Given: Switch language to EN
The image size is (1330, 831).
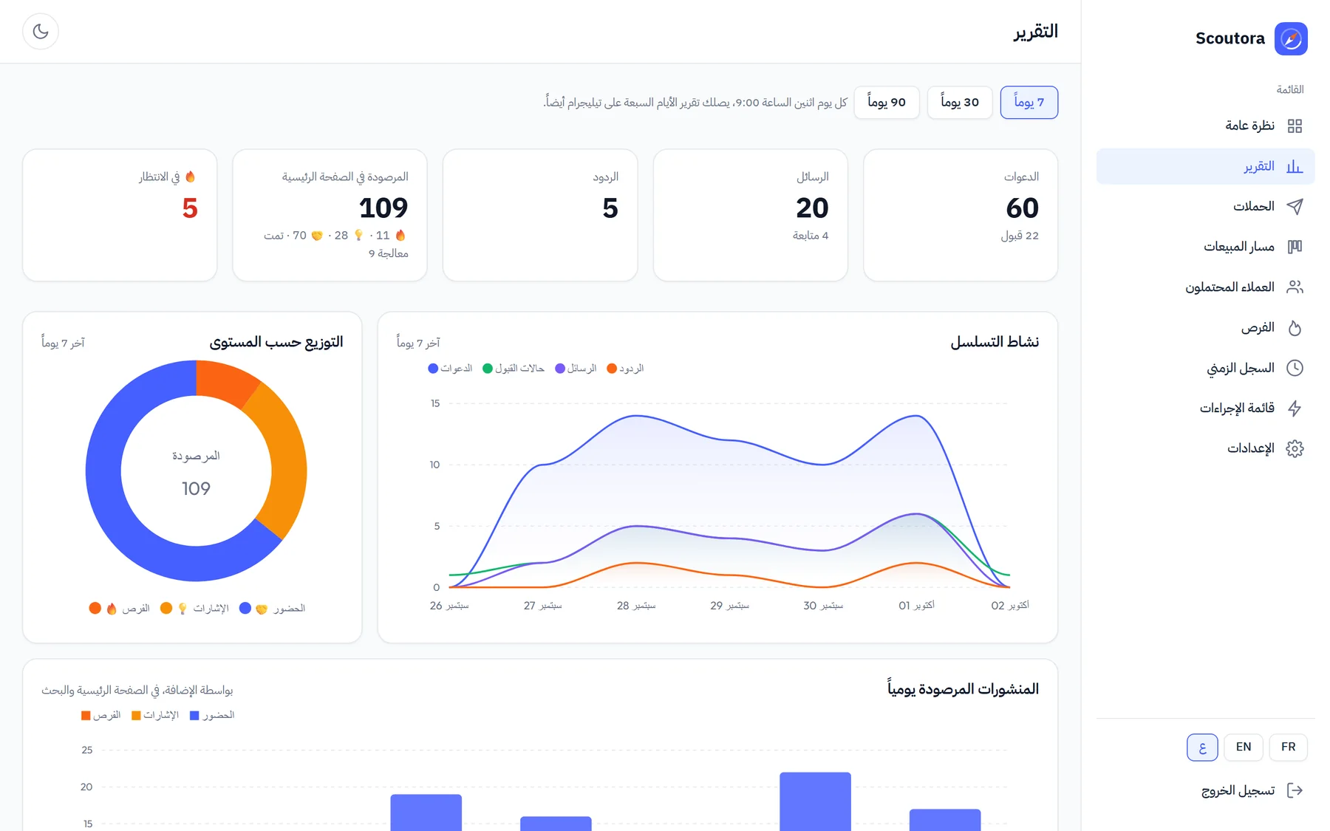Looking at the screenshot, I should click(x=1244, y=748).
